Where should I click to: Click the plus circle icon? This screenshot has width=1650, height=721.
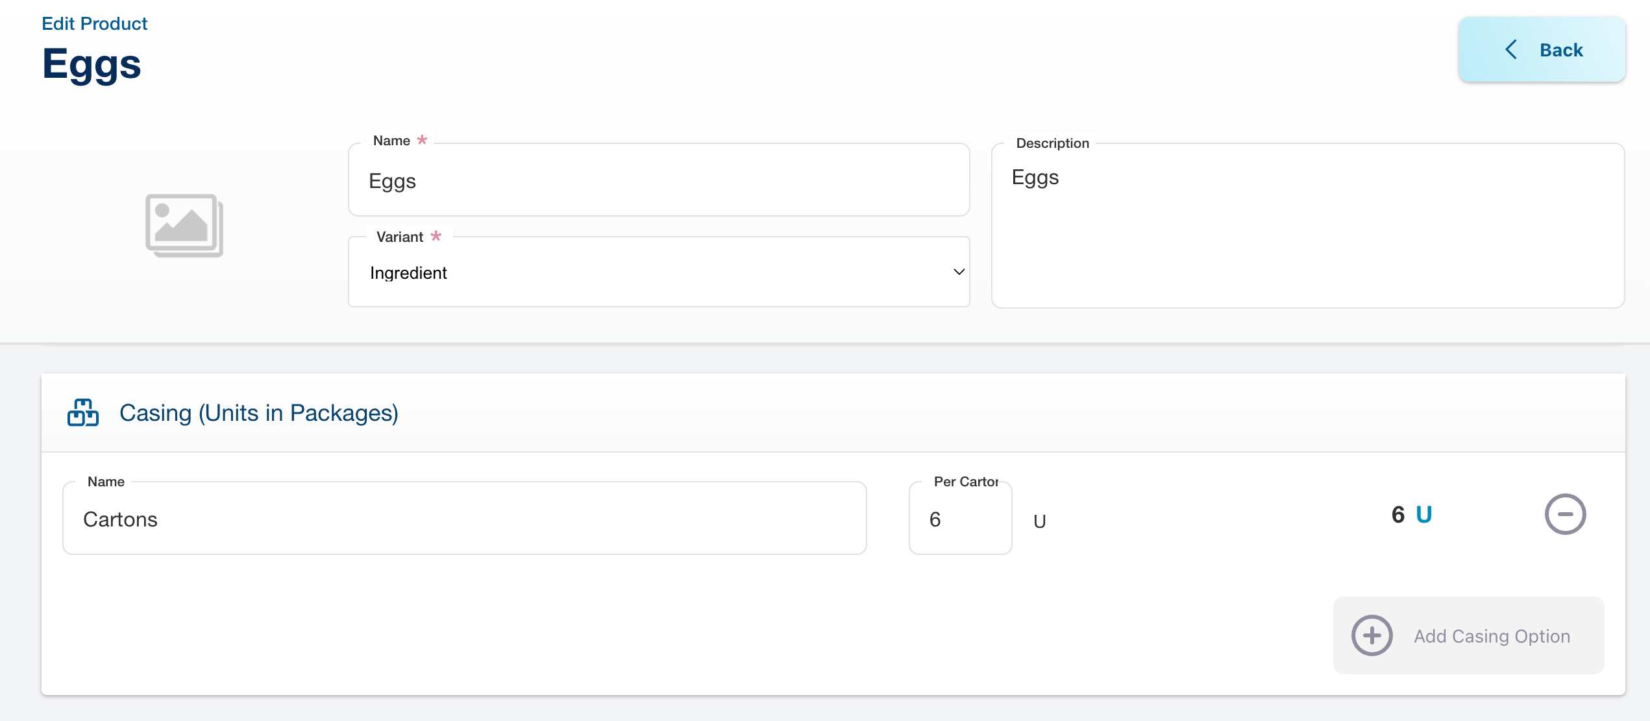(1372, 635)
